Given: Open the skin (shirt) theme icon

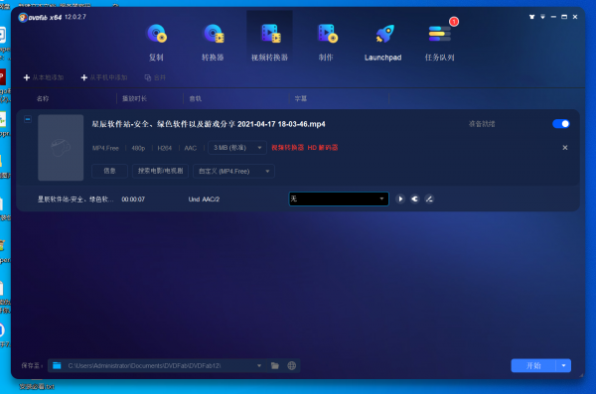Looking at the screenshot, I should click(x=531, y=17).
